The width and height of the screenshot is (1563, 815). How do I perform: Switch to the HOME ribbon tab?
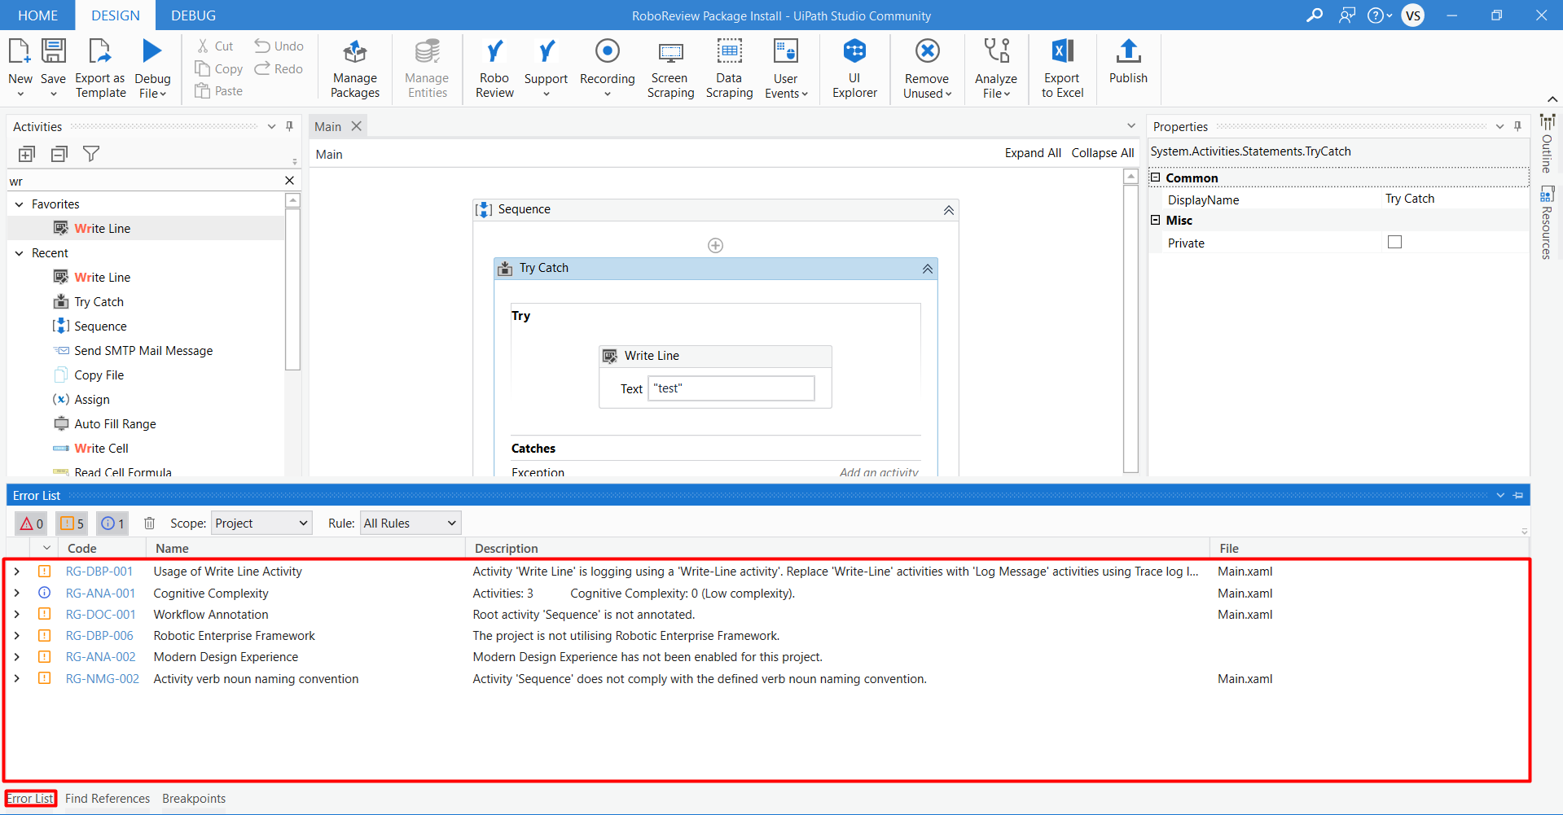click(x=38, y=15)
